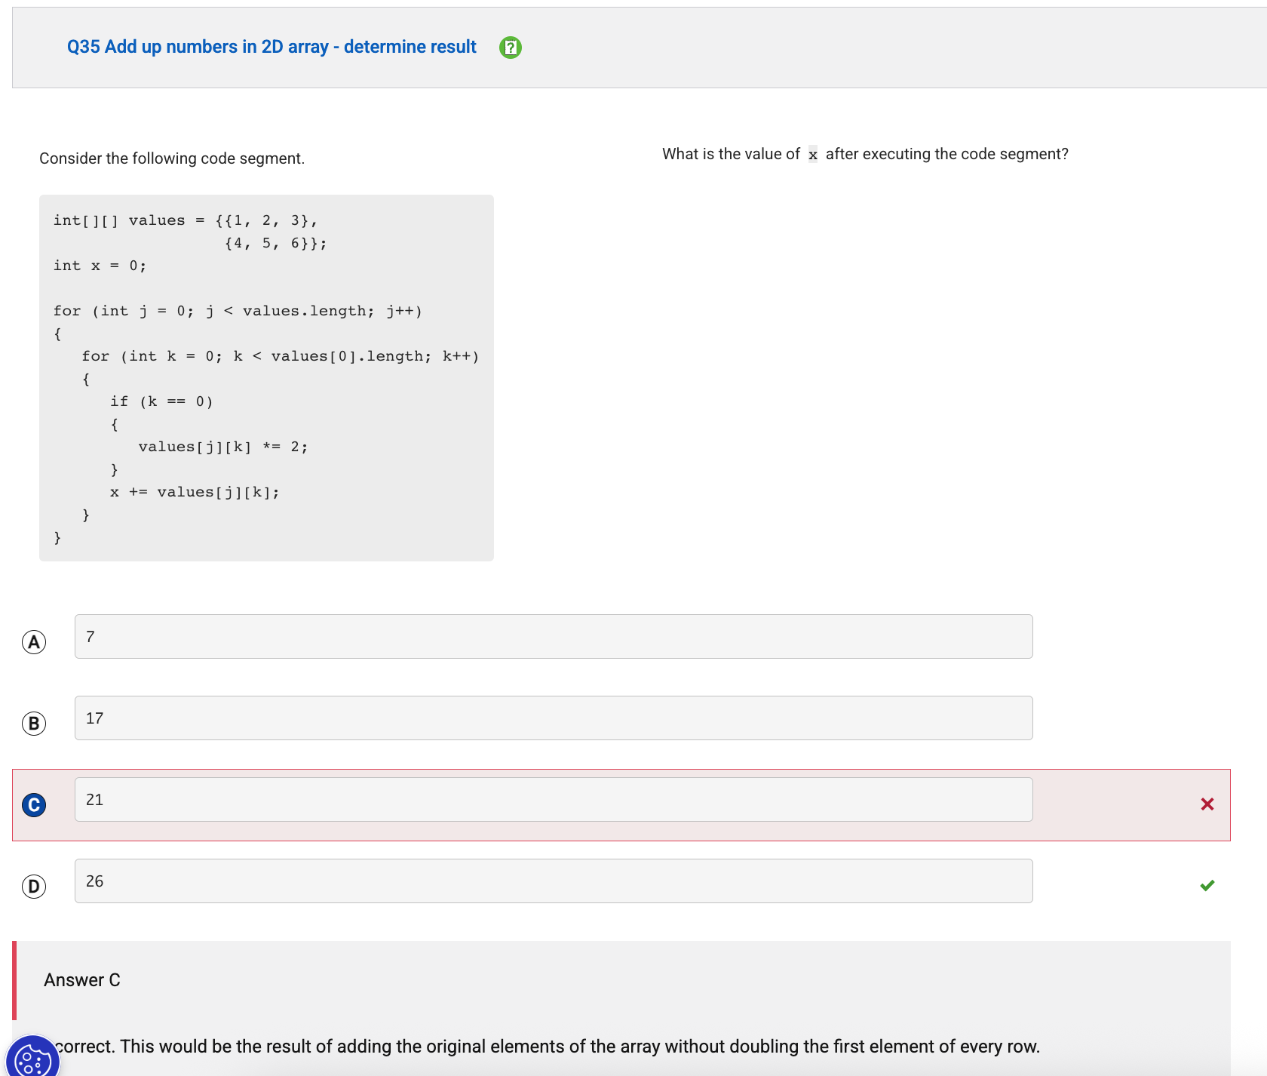Click the 'Answer C' feedback heading
This screenshot has width=1267, height=1076.
[x=82, y=980]
